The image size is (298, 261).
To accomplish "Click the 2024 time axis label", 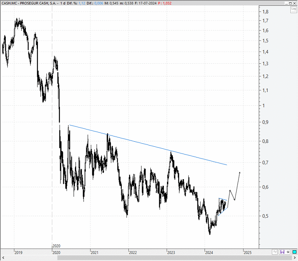I will coord(209,253).
